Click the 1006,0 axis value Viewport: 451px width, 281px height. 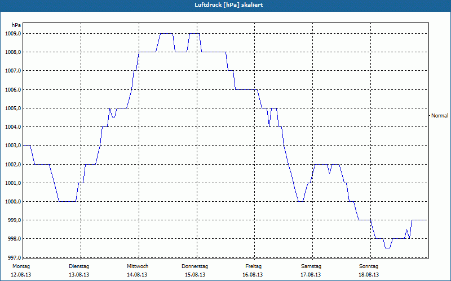tap(13, 90)
